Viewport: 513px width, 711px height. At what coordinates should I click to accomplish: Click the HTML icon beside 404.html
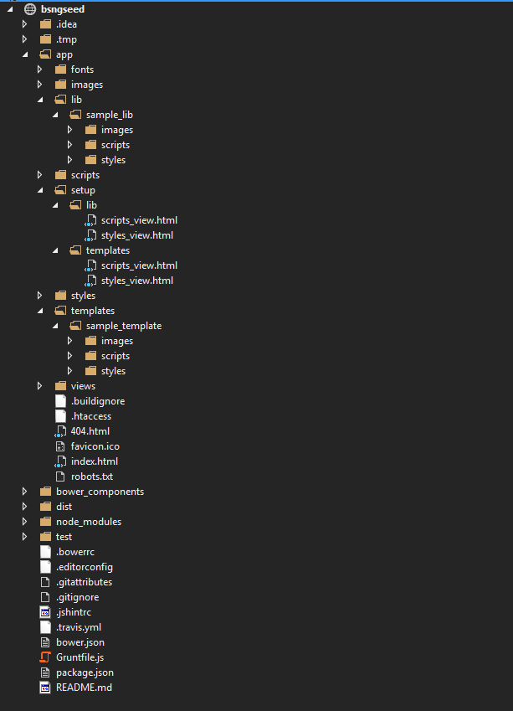click(62, 430)
